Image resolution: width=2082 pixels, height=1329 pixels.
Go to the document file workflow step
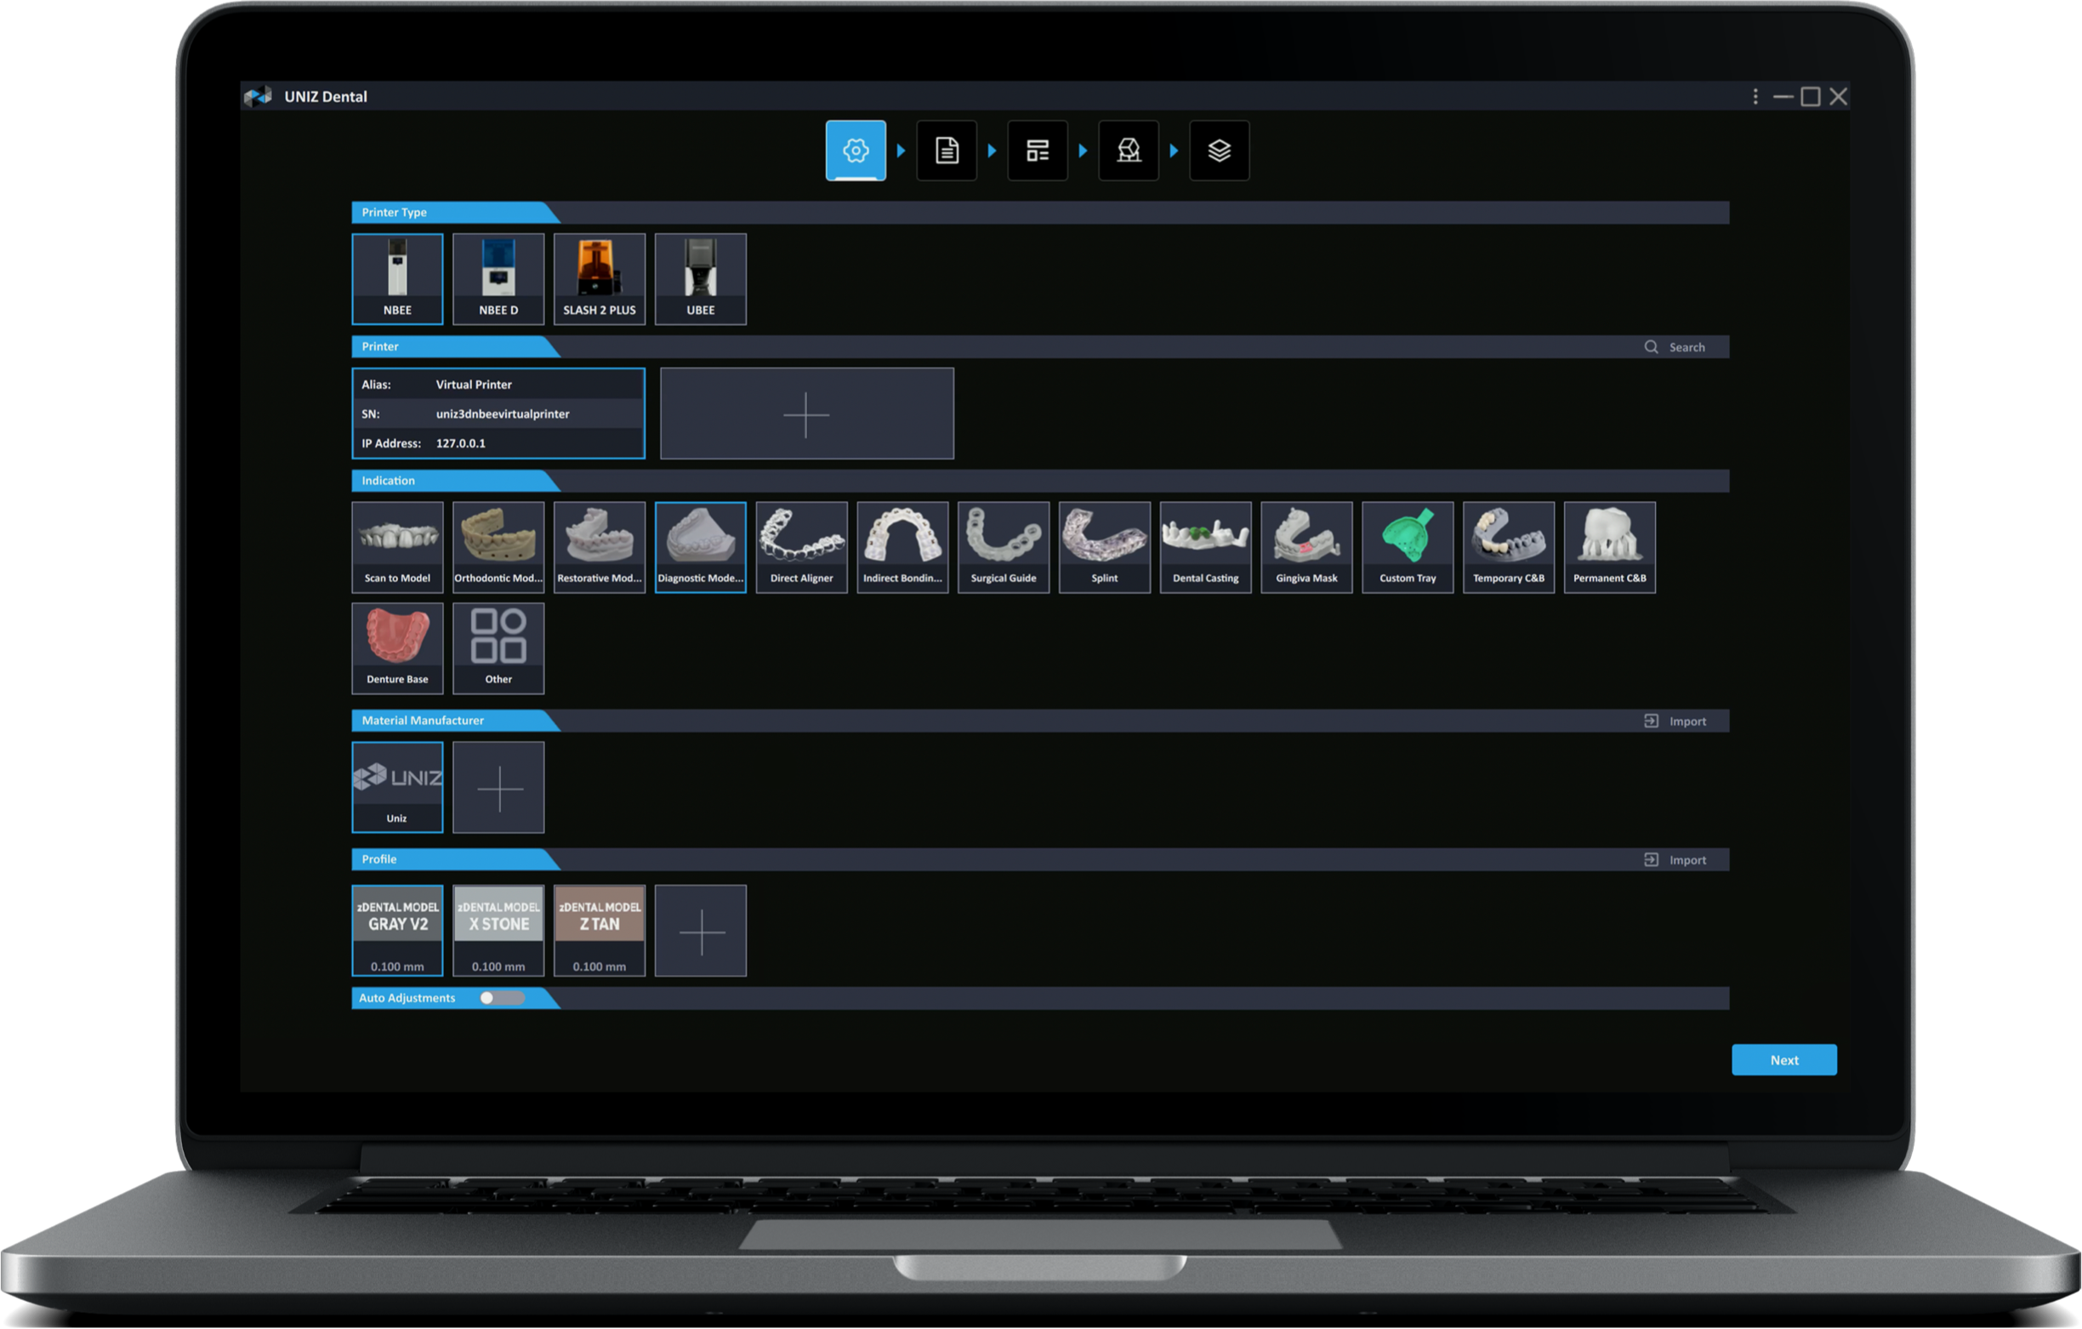tap(947, 151)
